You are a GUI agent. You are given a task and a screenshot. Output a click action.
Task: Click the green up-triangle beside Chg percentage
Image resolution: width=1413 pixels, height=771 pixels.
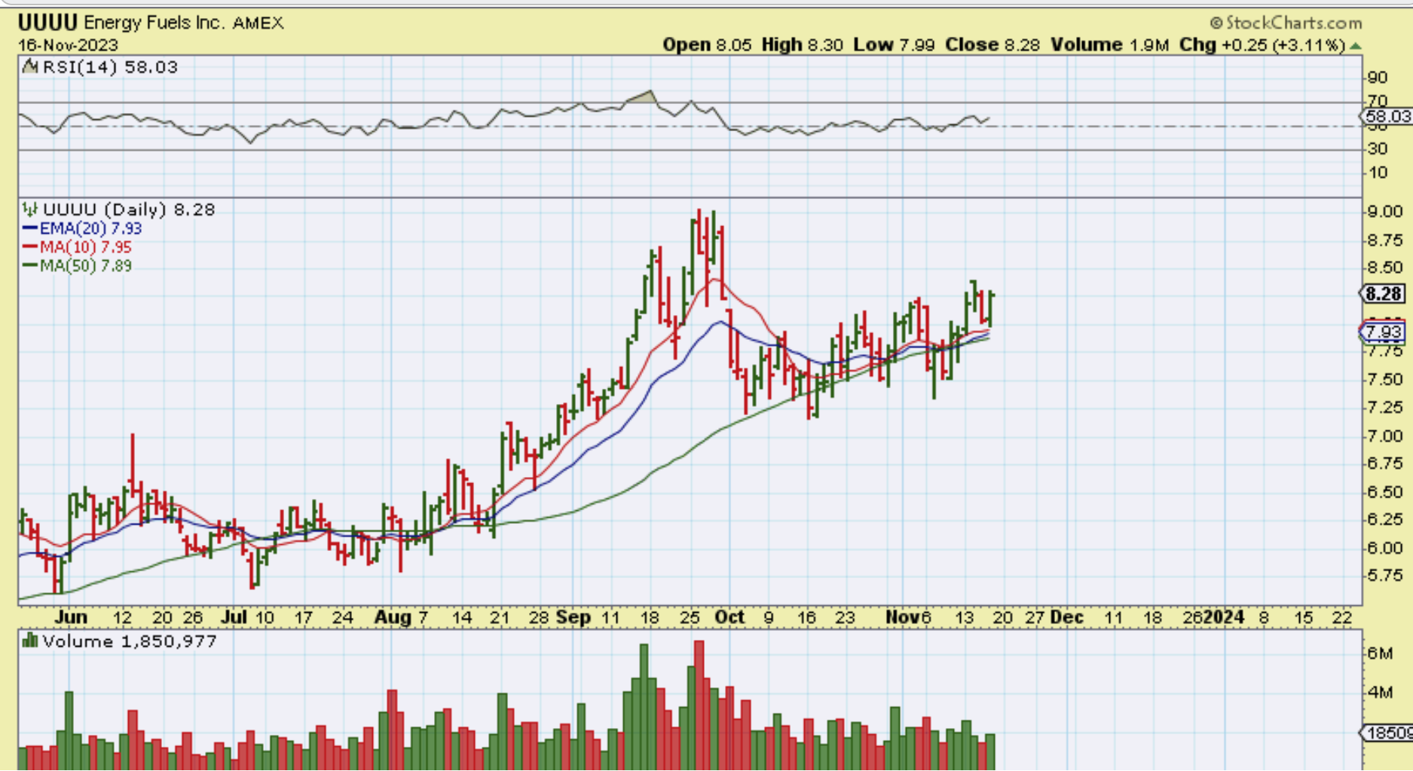pos(1356,46)
